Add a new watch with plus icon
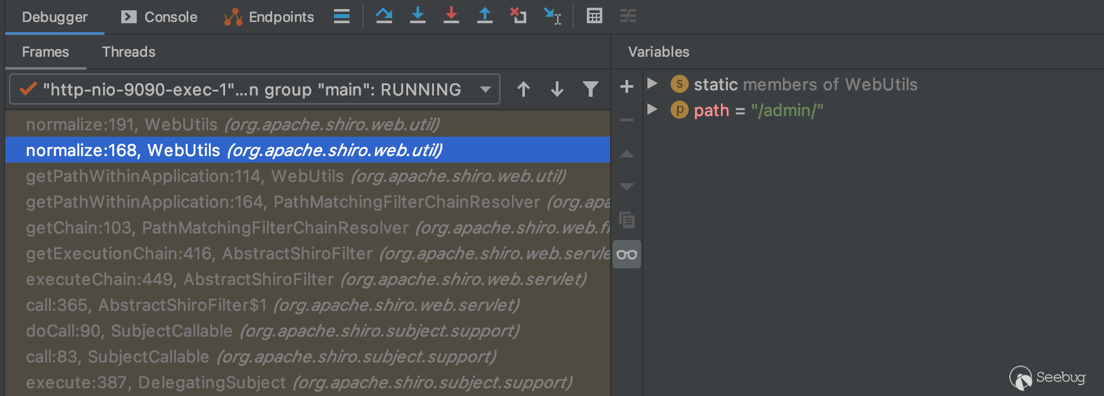1104x396 pixels. [626, 86]
